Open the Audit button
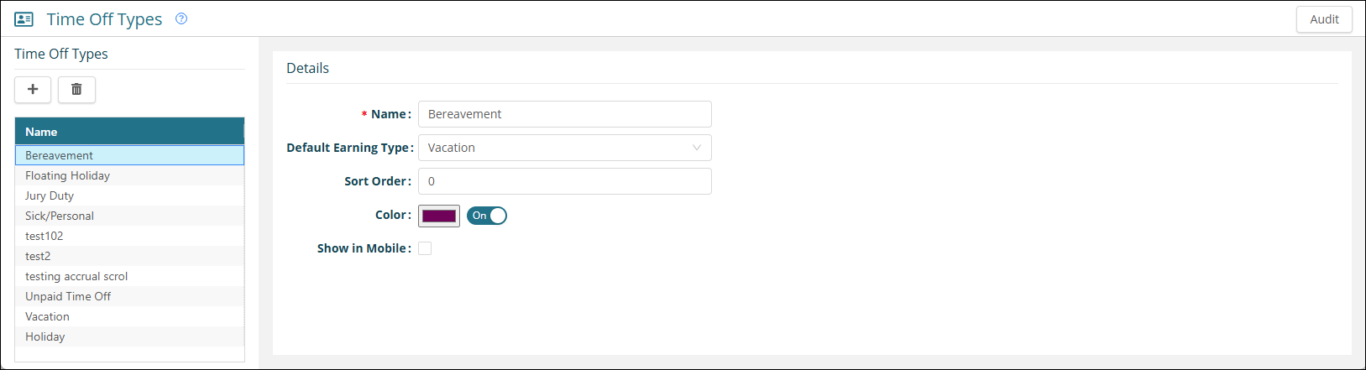1366x370 pixels. pos(1324,19)
